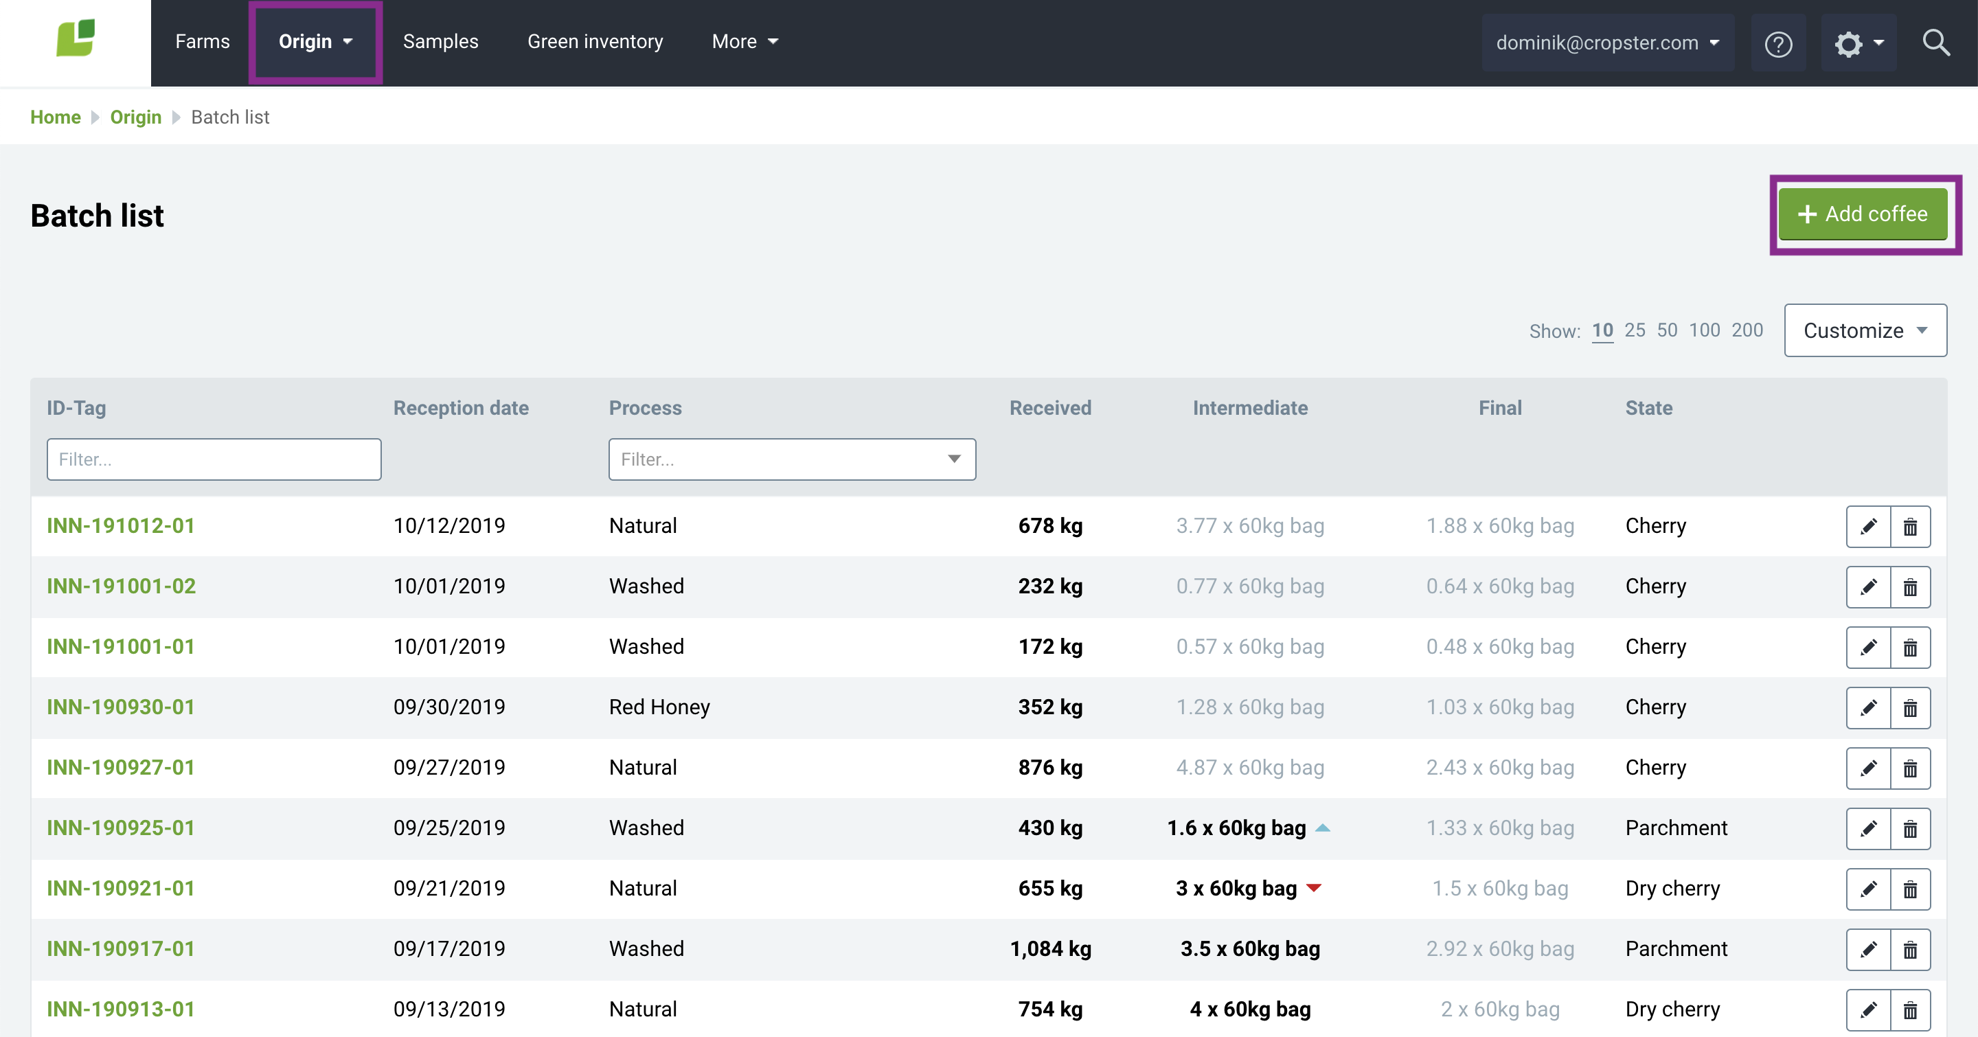The width and height of the screenshot is (1978, 1037).
Task: Go to the Farms menu
Action: (x=203, y=41)
